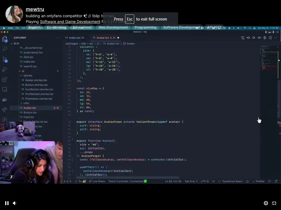This screenshot has width=281, height=210.
Task: Click the macOS Spotlight search icon
Action: pyautogui.click(x=250, y=28)
